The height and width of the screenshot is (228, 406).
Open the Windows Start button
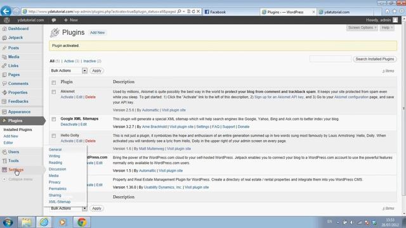point(8,222)
